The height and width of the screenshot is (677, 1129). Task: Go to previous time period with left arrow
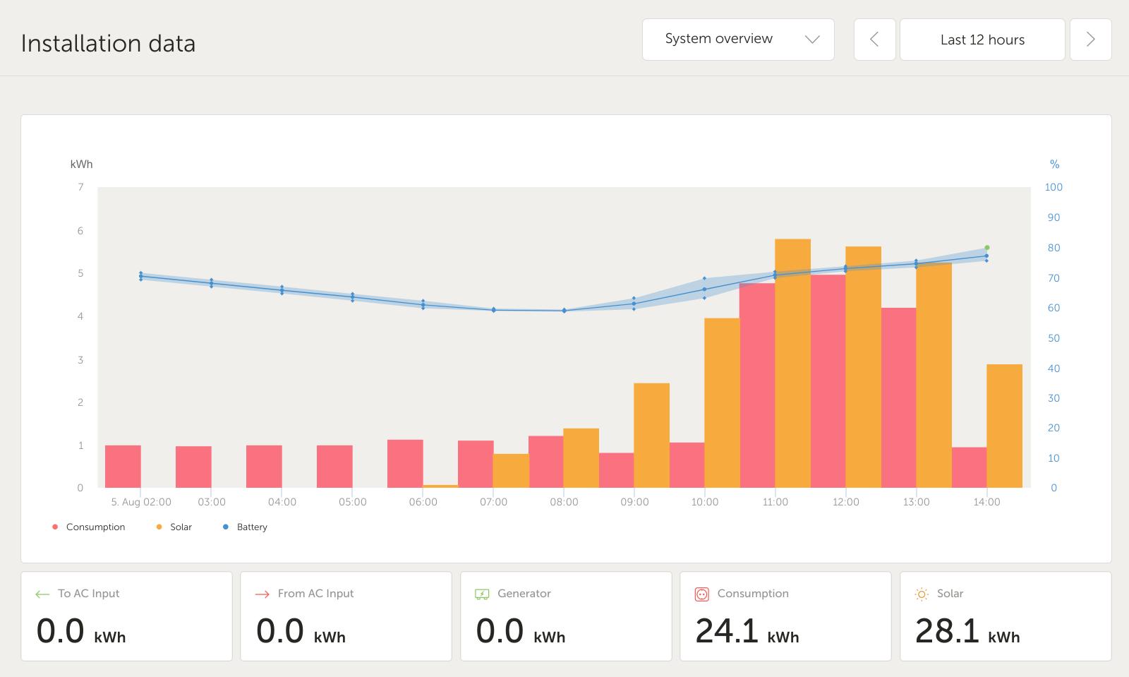(874, 40)
